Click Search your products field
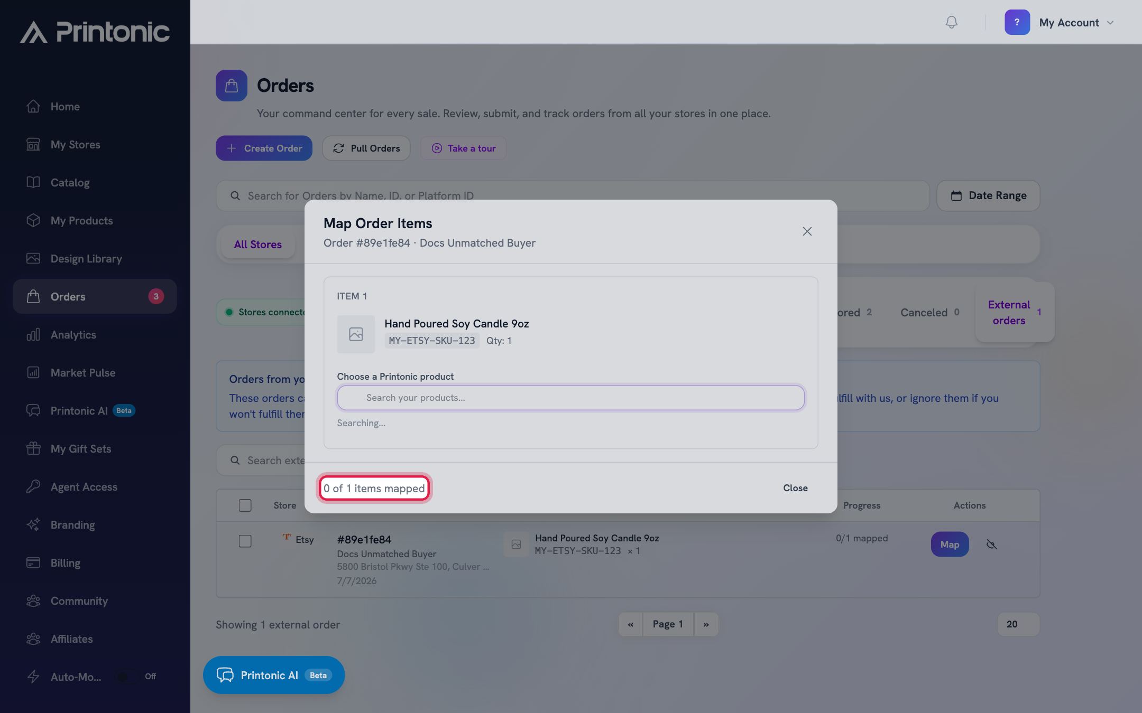The height and width of the screenshot is (713, 1142). click(x=571, y=398)
